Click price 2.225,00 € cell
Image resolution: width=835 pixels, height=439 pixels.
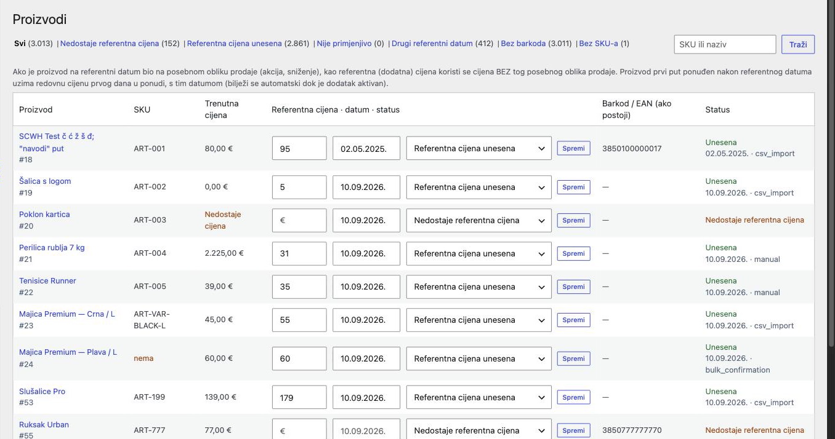224,253
